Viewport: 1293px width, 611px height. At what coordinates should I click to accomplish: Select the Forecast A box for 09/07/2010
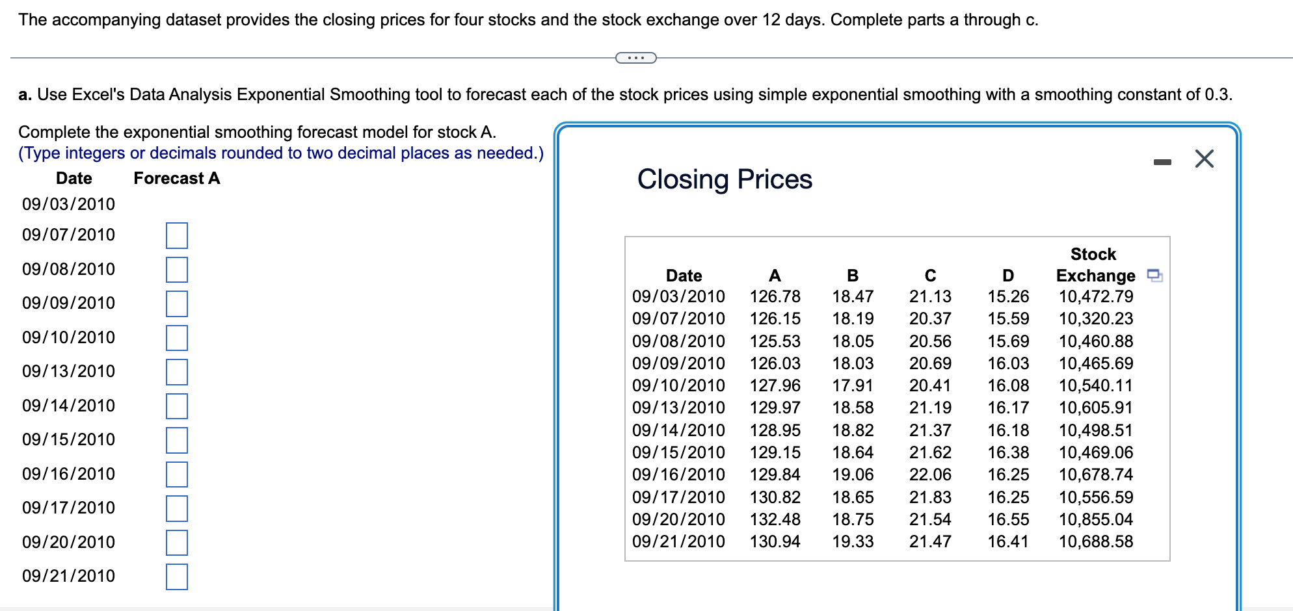pyautogui.click(x=176, y=237)
